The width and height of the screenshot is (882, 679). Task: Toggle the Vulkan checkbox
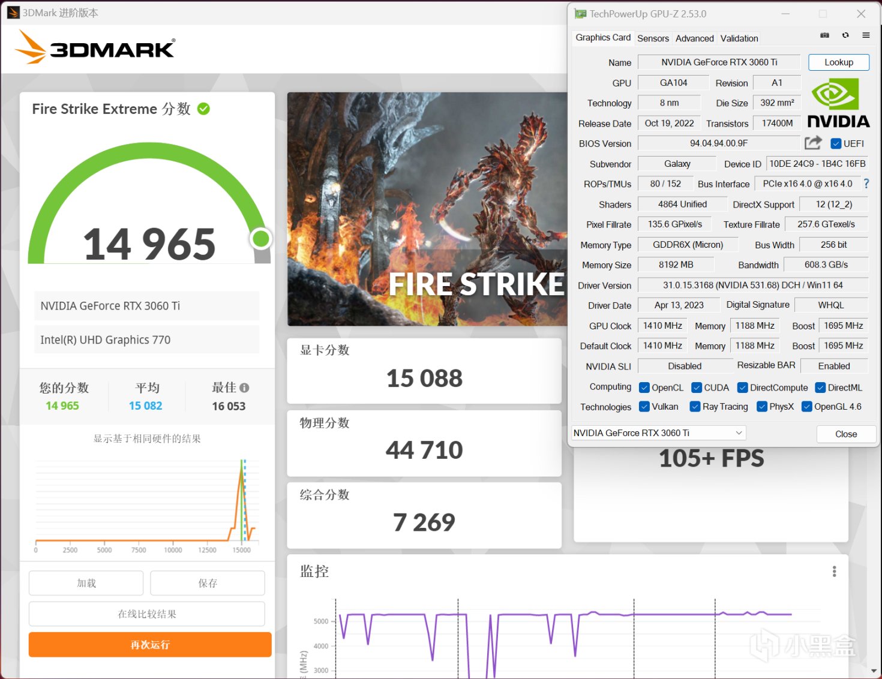pyautogui.click(x=644, y=407)
